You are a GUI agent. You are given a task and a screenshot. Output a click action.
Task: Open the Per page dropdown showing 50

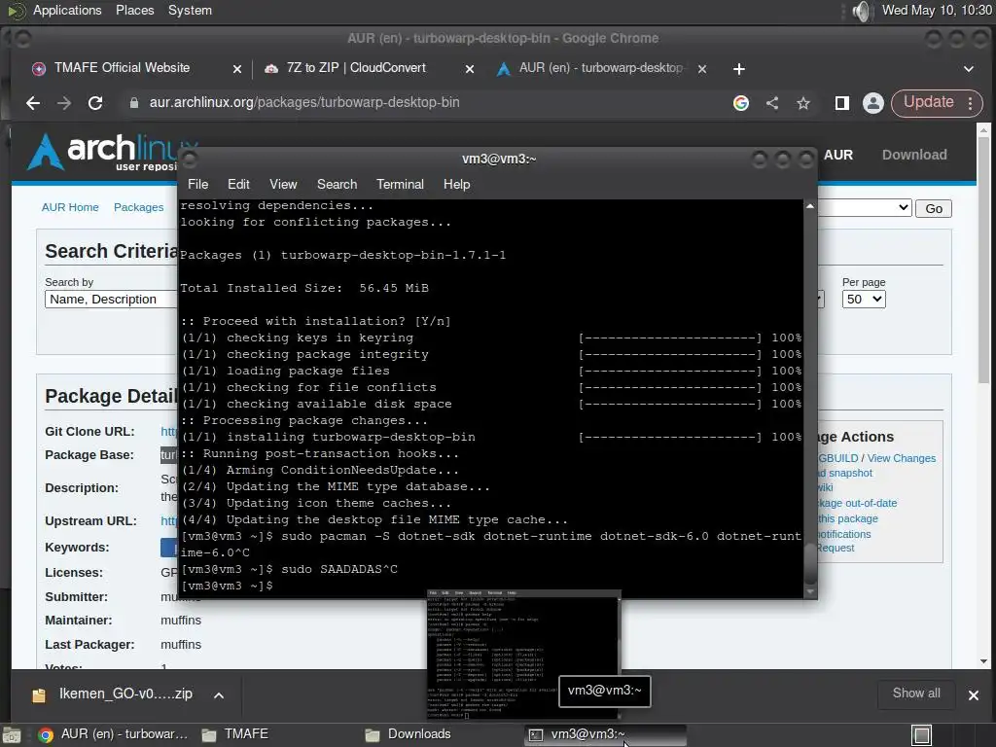864,300
